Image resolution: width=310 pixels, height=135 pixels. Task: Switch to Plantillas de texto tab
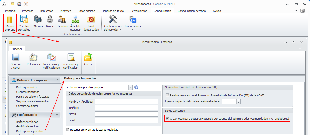click(x=113, y=11)
